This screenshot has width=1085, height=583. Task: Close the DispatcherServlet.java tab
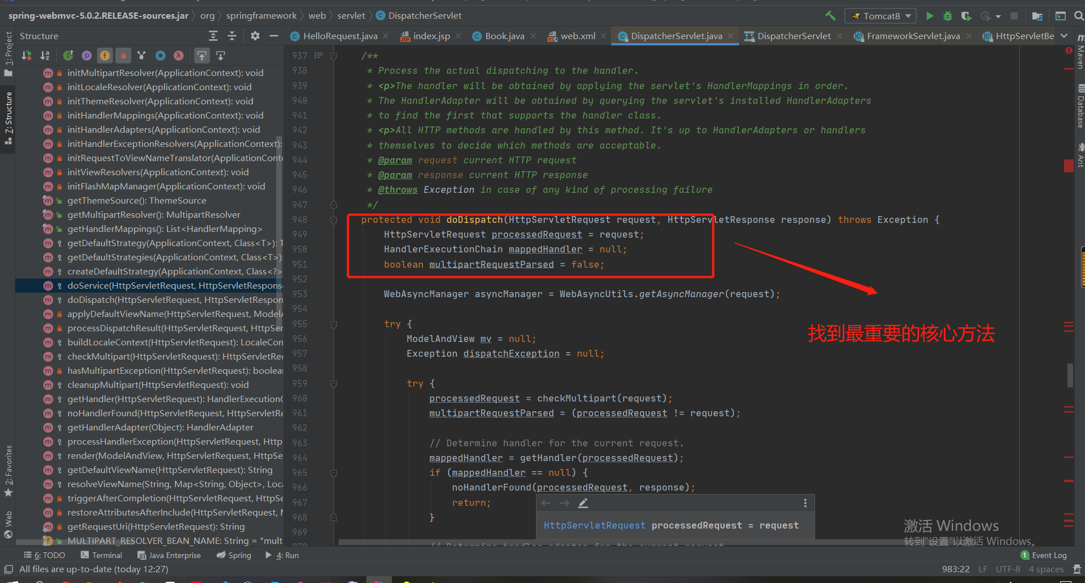pyautogui.click(x=731, y=36)
